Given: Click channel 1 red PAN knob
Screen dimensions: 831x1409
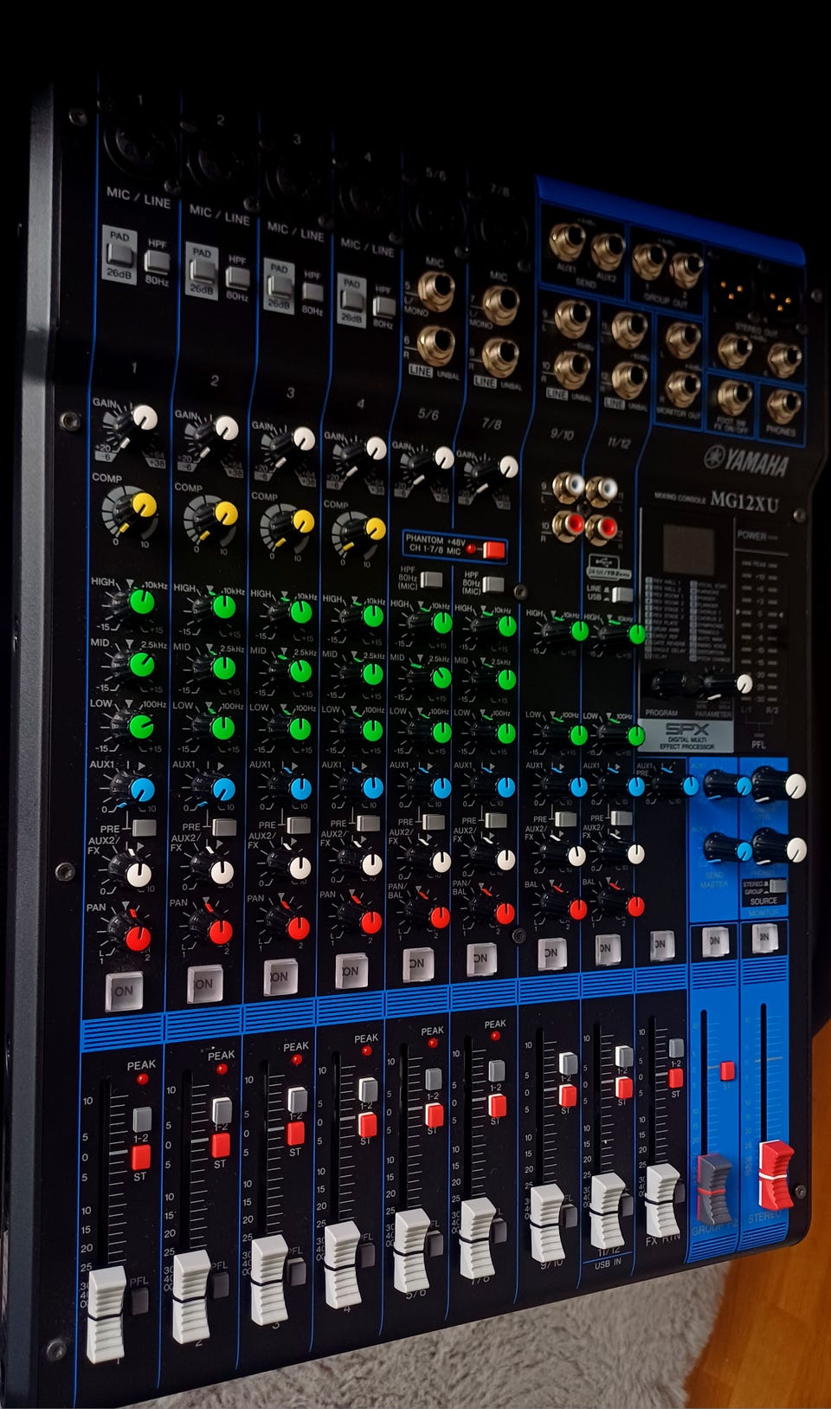Looking at the screenshot, I should click(x=132, y=935).
